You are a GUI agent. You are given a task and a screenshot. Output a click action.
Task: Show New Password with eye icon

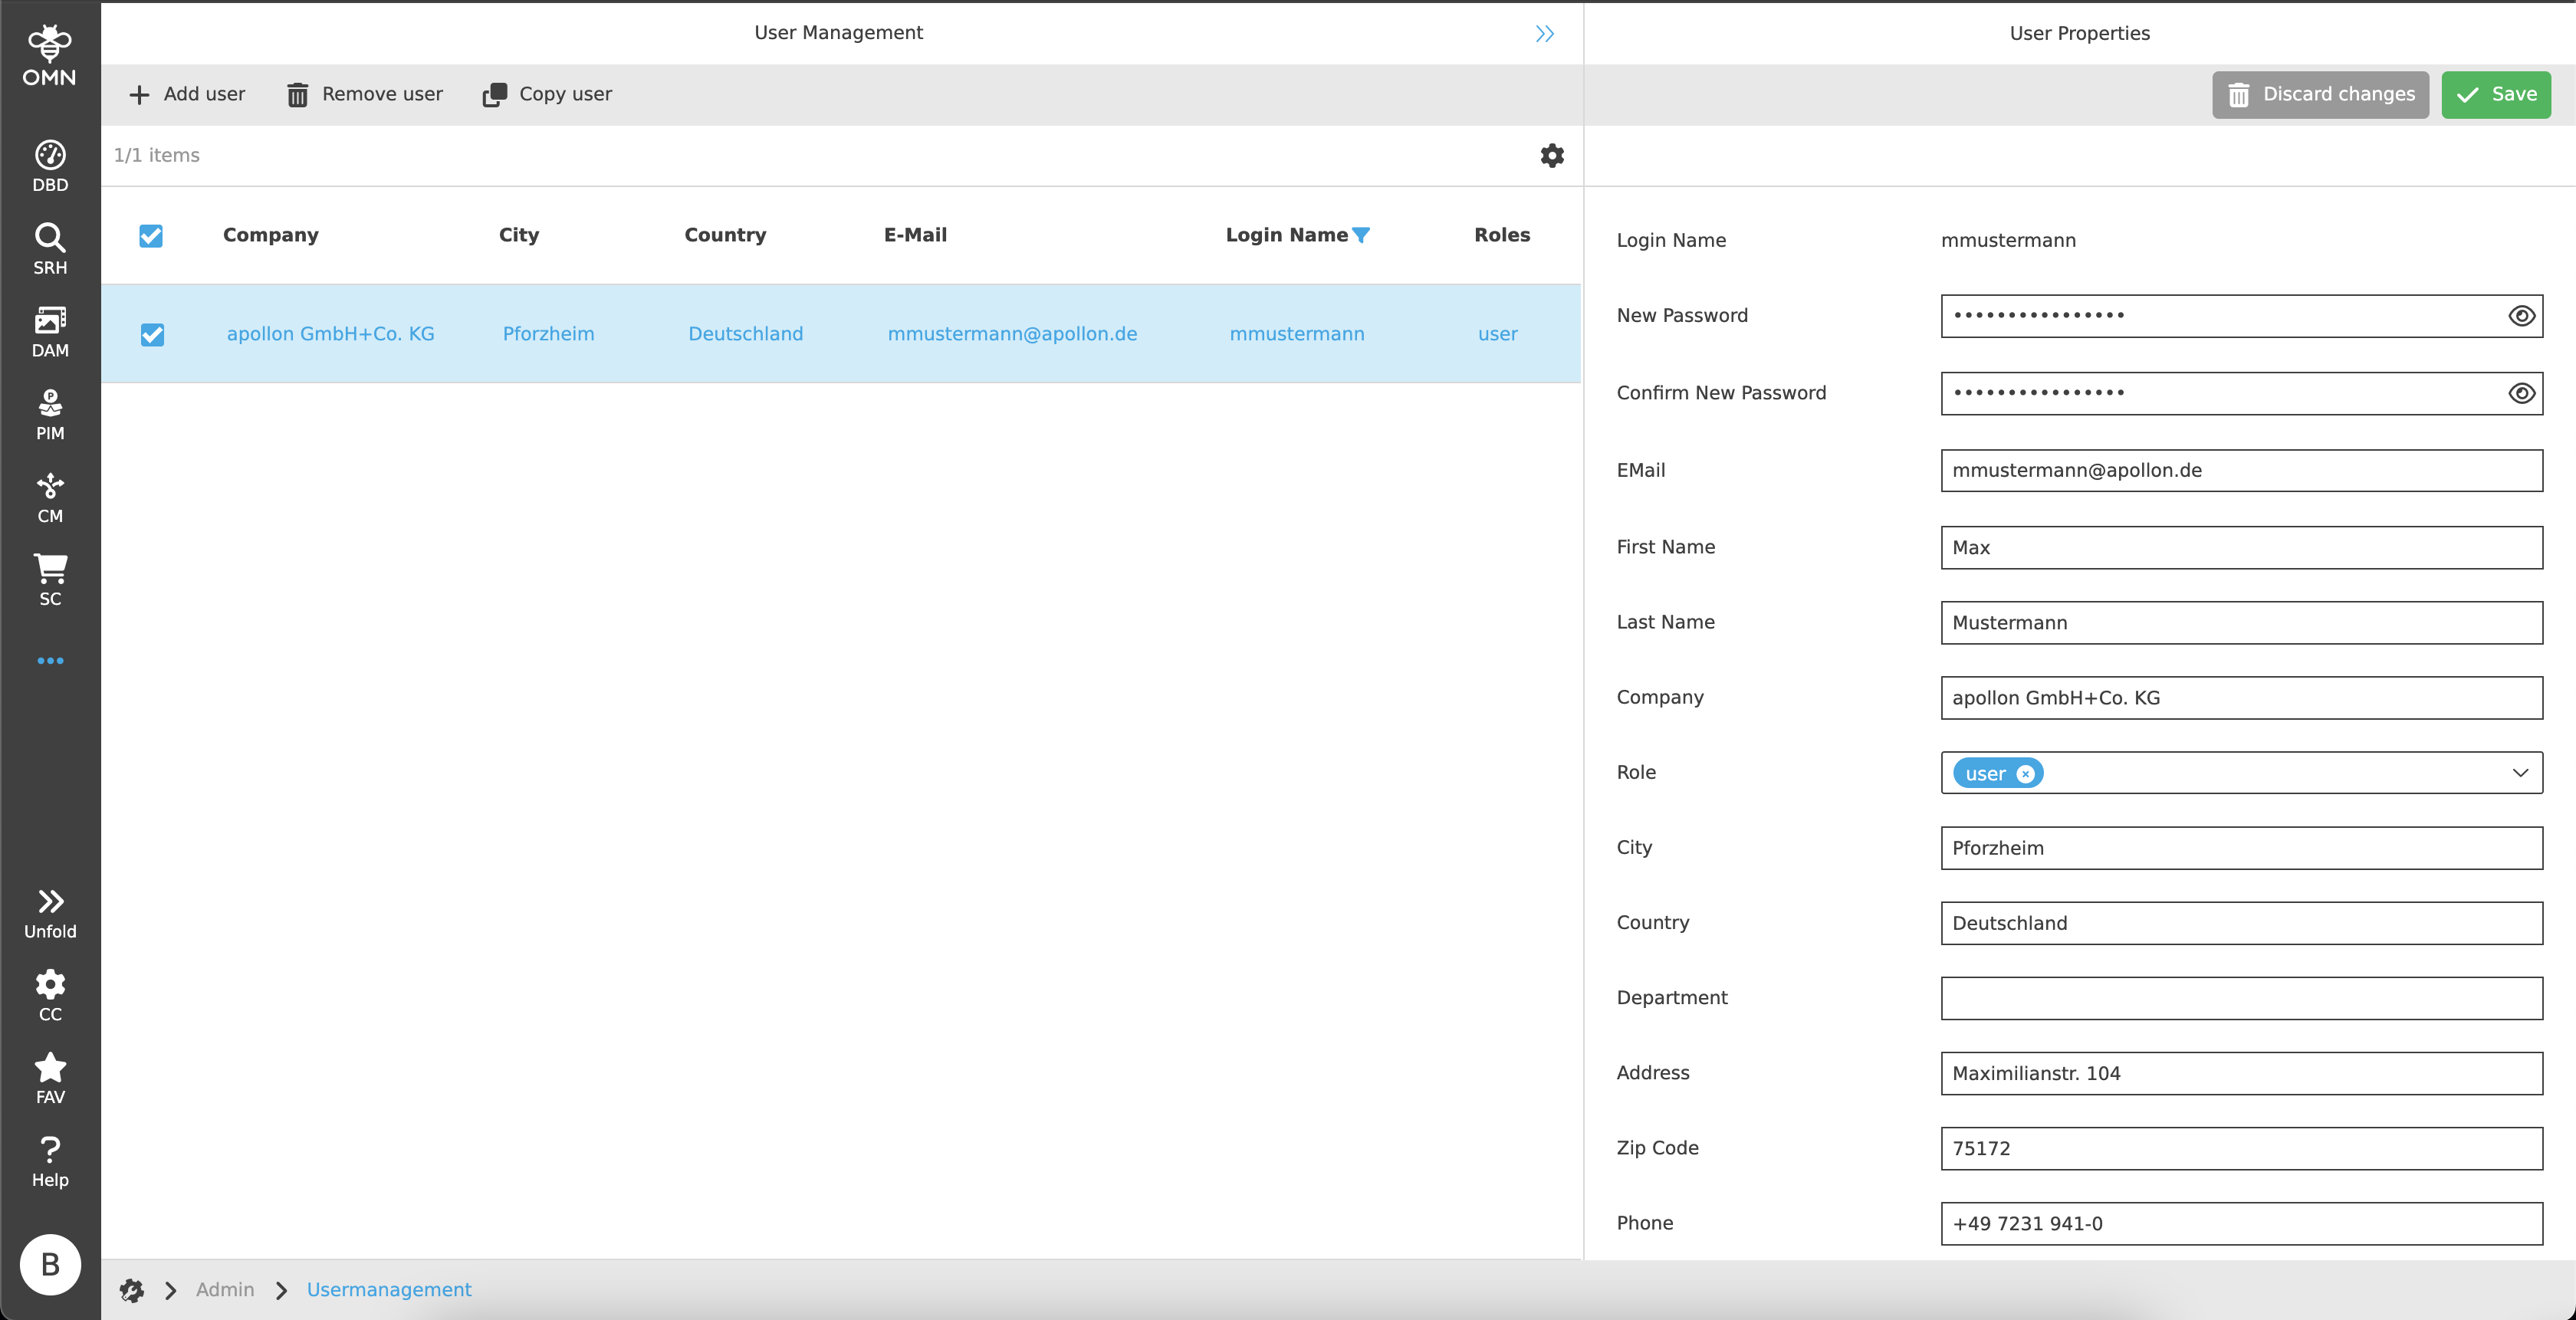pos(2521,316)
